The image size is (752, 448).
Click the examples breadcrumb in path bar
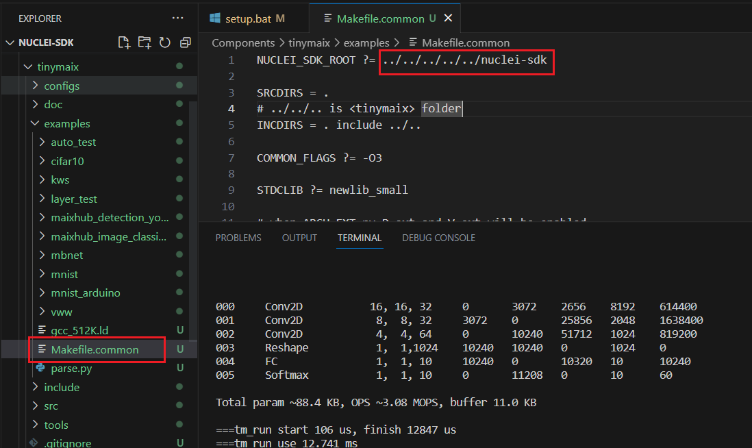(x=366, y=42)
